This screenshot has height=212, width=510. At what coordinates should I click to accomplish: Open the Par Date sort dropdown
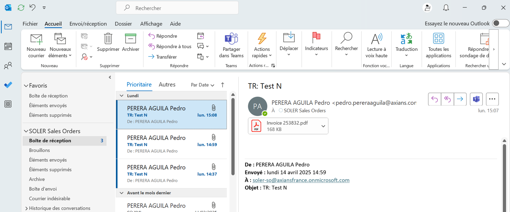point(202,85)
